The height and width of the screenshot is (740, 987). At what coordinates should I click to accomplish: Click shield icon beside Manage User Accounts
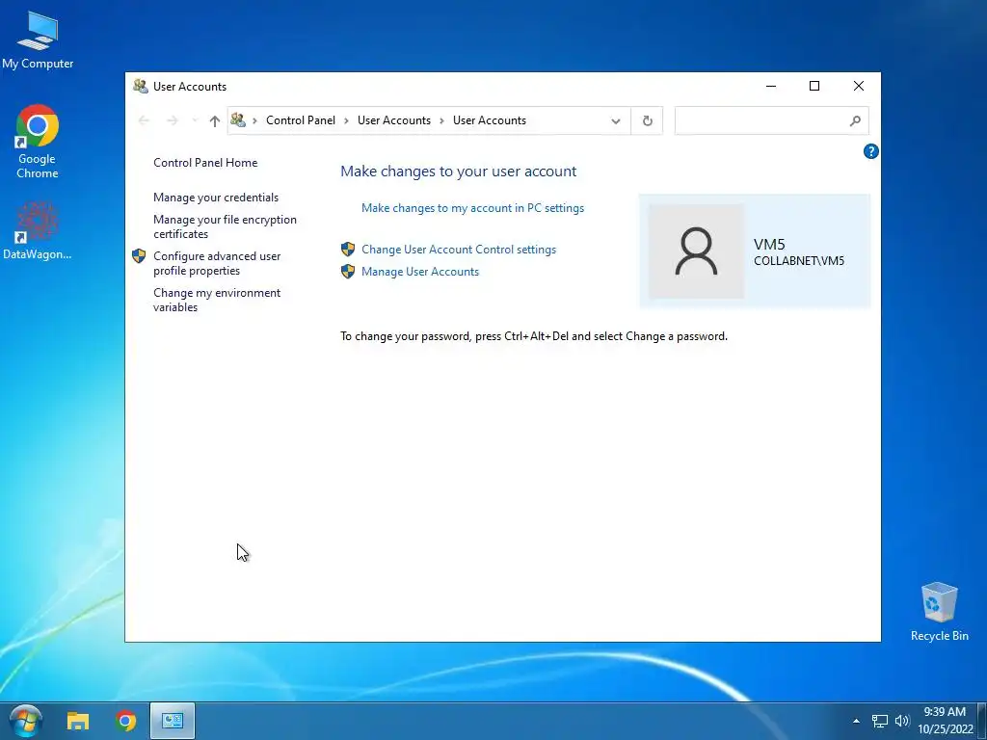(347, 271)
